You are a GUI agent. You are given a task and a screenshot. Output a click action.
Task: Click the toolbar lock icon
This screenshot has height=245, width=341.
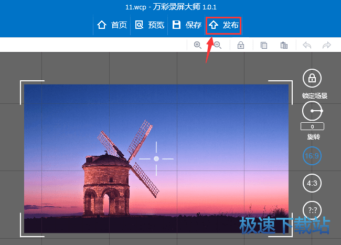coord(241,45)
